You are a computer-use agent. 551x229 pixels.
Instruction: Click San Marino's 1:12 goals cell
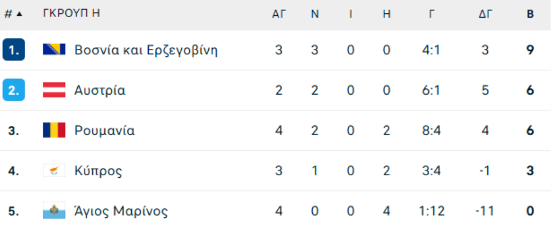click(432, 211)
